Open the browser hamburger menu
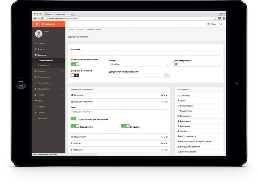 pyautogui.click(x=224, y=19)
